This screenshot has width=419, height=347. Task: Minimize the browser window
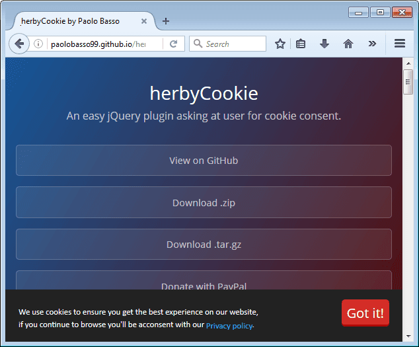[x=359, y=13]
